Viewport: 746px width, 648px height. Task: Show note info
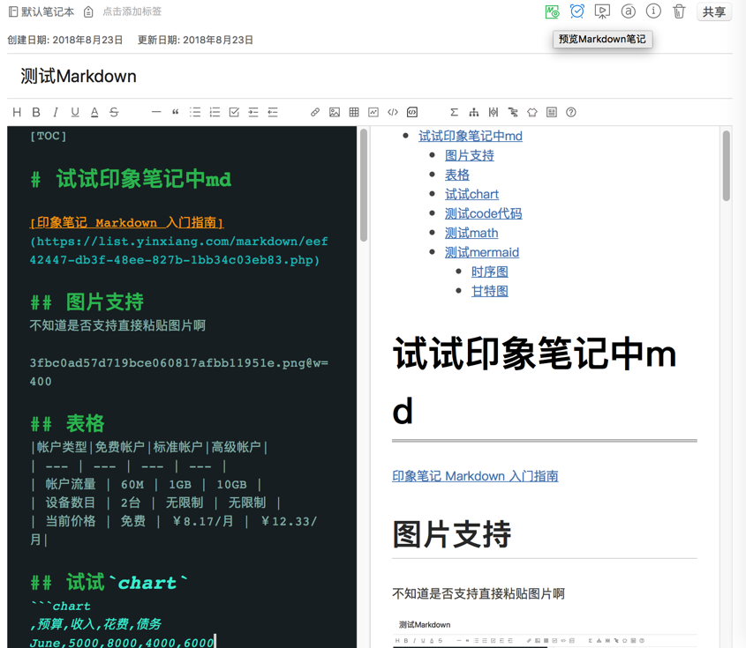[x=653, y=11]
